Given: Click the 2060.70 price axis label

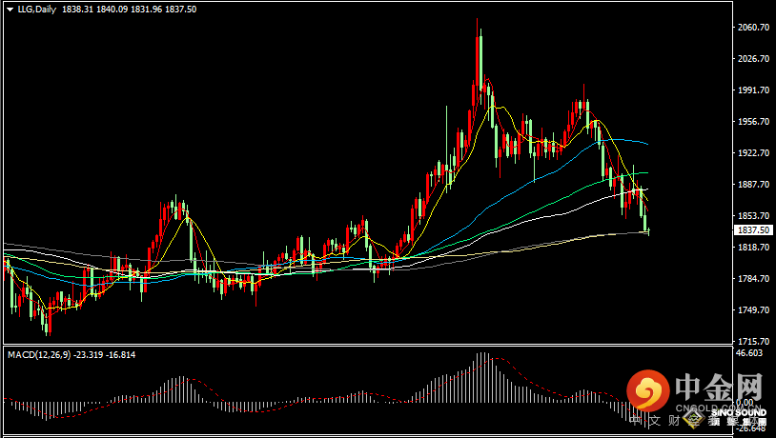Looking at the screenshot, I should tap(752, 28).
